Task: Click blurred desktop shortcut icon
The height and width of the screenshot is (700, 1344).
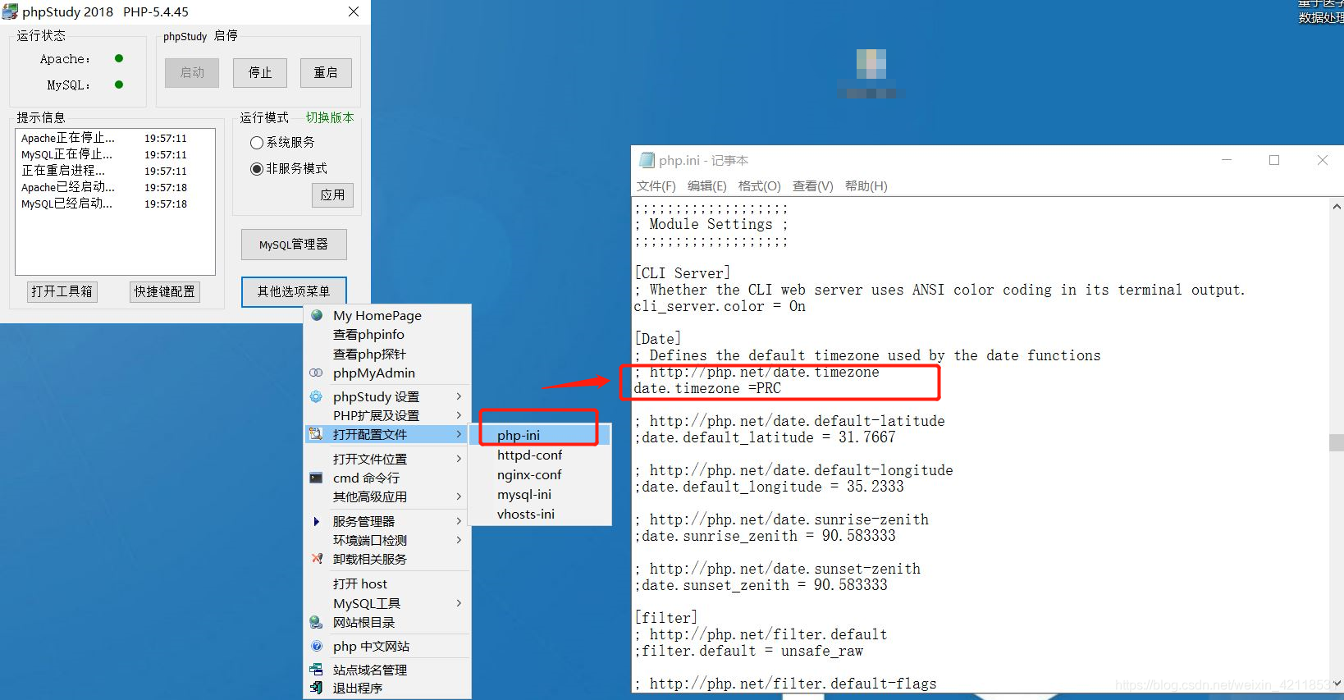Action: click(871, 64)
